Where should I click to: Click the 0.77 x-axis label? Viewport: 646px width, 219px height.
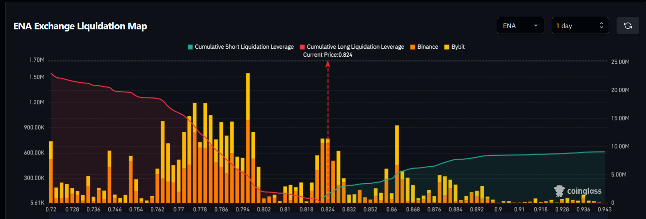point(179,209)
